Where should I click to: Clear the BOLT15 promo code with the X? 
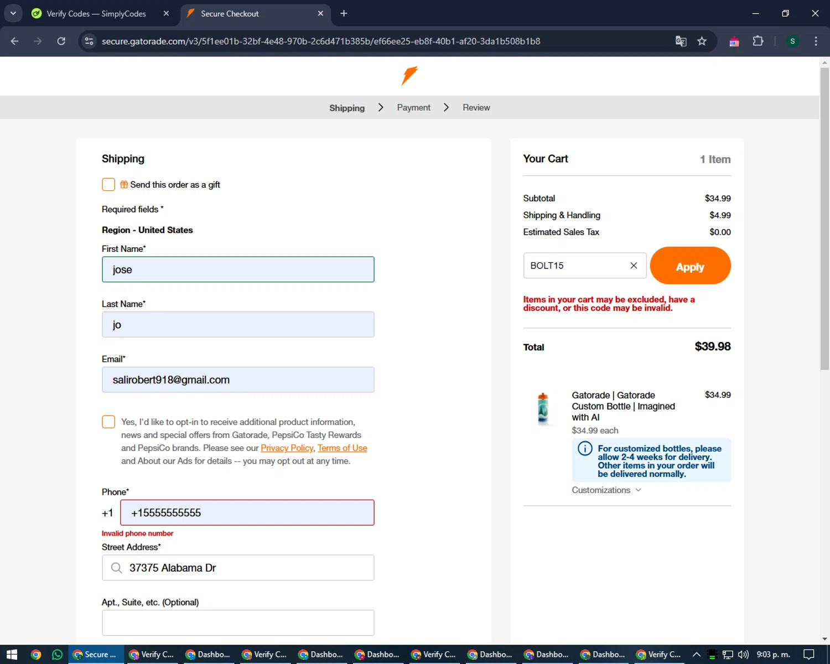click(x=634, y=266)
